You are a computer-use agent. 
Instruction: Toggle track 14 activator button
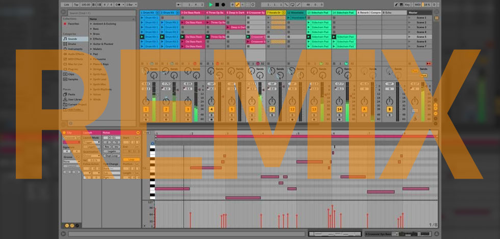(x=339, y=109)
